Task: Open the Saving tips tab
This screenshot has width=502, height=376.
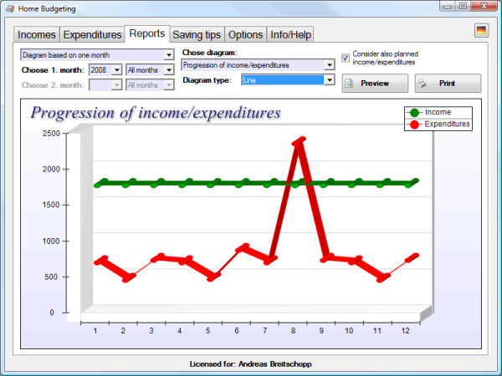Action: point(197,34)
